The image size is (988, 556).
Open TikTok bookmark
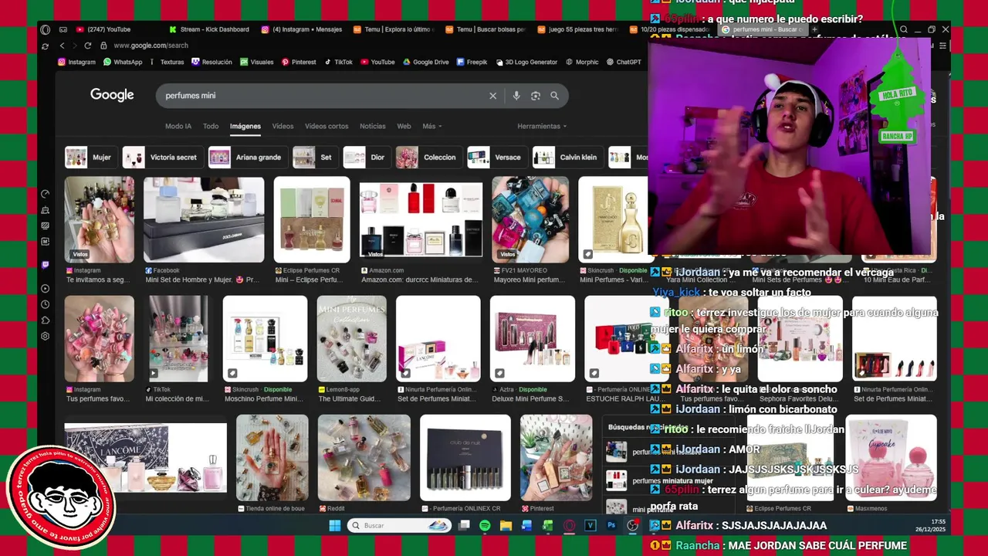(338, 62)
